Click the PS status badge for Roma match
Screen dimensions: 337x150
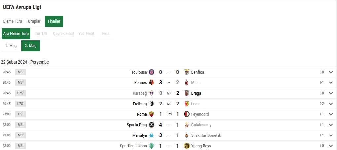[x=20, y=114]
